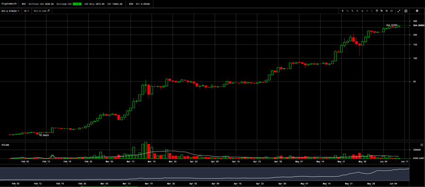Image resolution: width=425 pixels, height=187 pixels.
Task: Select the crosshair cursor tool
Action: 342,11
